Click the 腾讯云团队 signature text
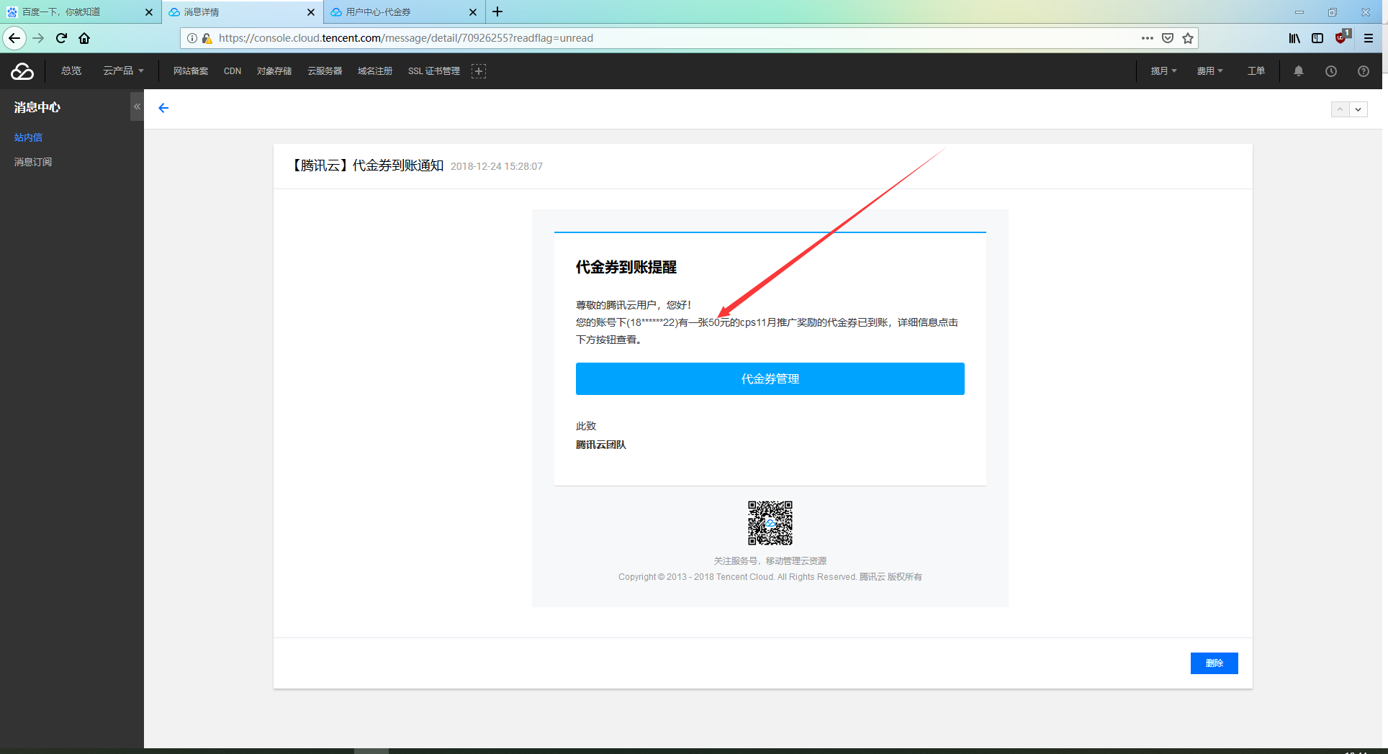This screenshot has height=754, width=1388. tap(601, 445)
